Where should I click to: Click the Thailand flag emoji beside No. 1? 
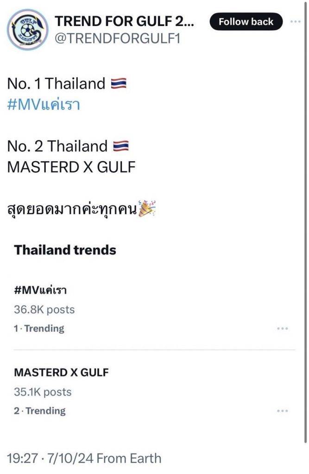point(119,83)
